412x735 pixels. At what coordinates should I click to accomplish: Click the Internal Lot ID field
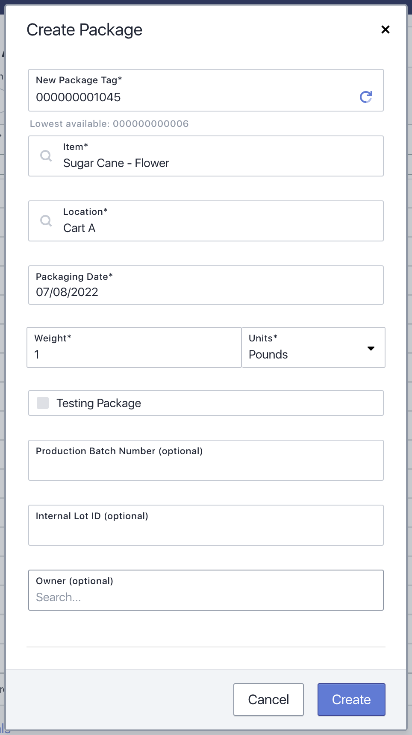pos(206,525)
